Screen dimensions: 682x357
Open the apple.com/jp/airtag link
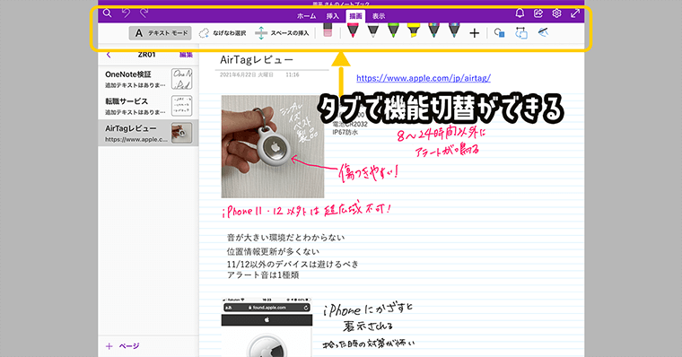pos(424,78)
